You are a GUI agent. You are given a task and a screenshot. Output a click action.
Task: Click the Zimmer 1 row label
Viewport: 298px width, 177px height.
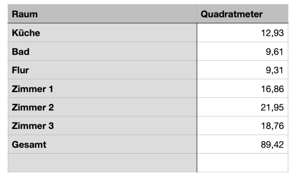coord(32,89)
